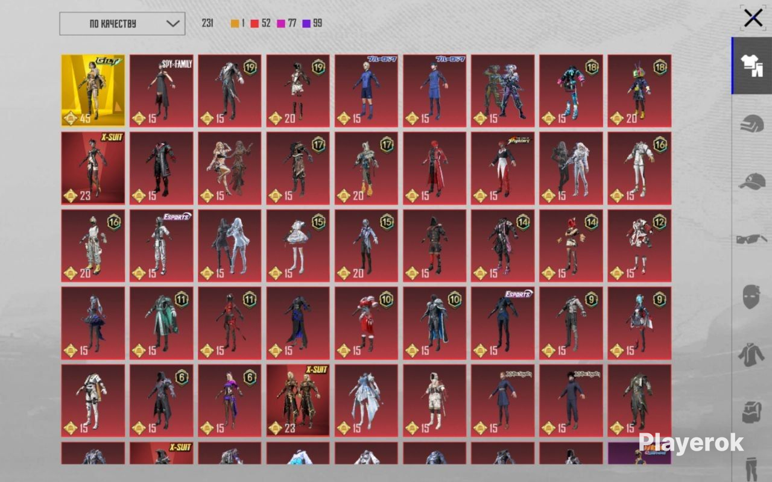Image resolution: width=772 pixels, height=482 pixels.
Task: Expand the 'По качеству' sort dropdown
Action: click(122, 23)
